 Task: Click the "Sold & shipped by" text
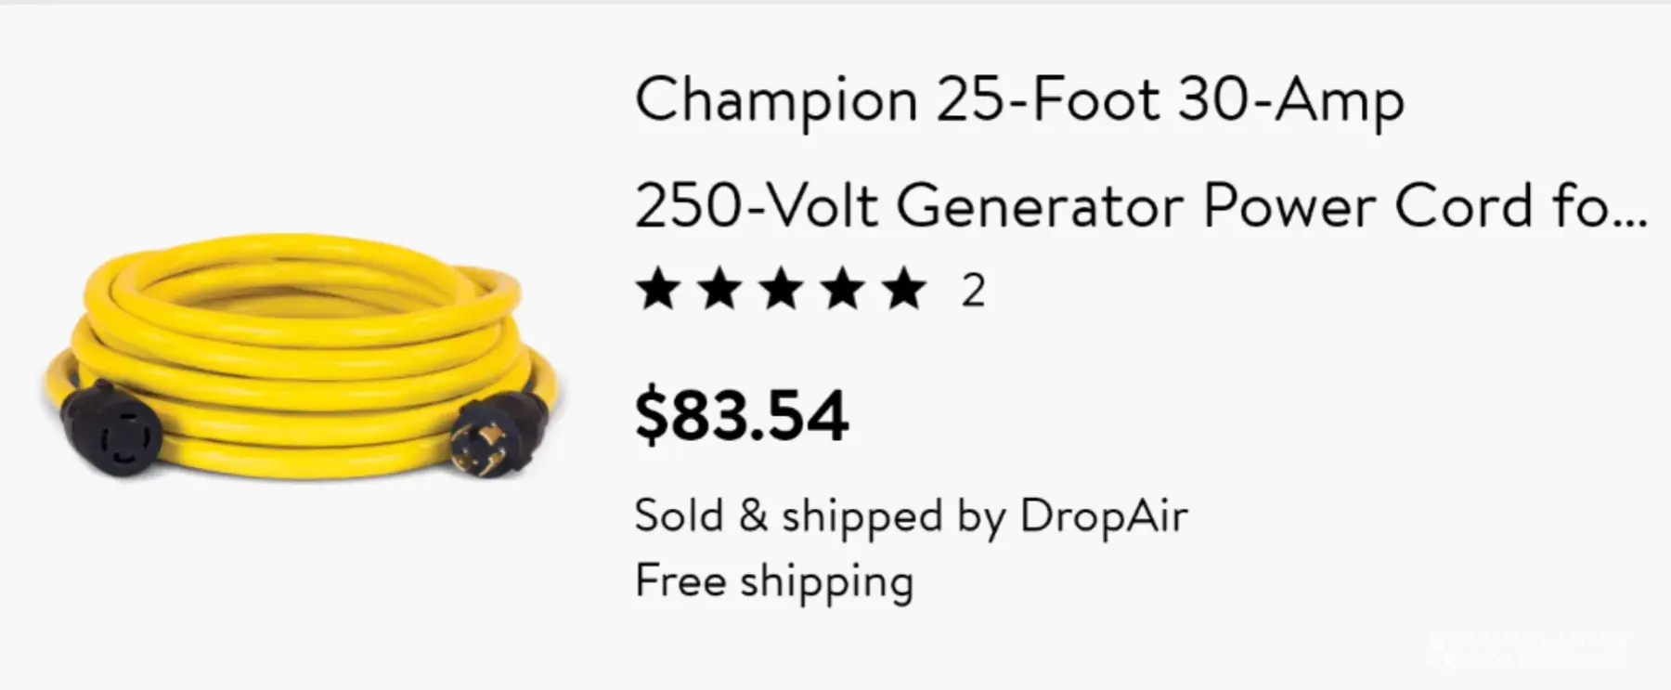(820, 515)
